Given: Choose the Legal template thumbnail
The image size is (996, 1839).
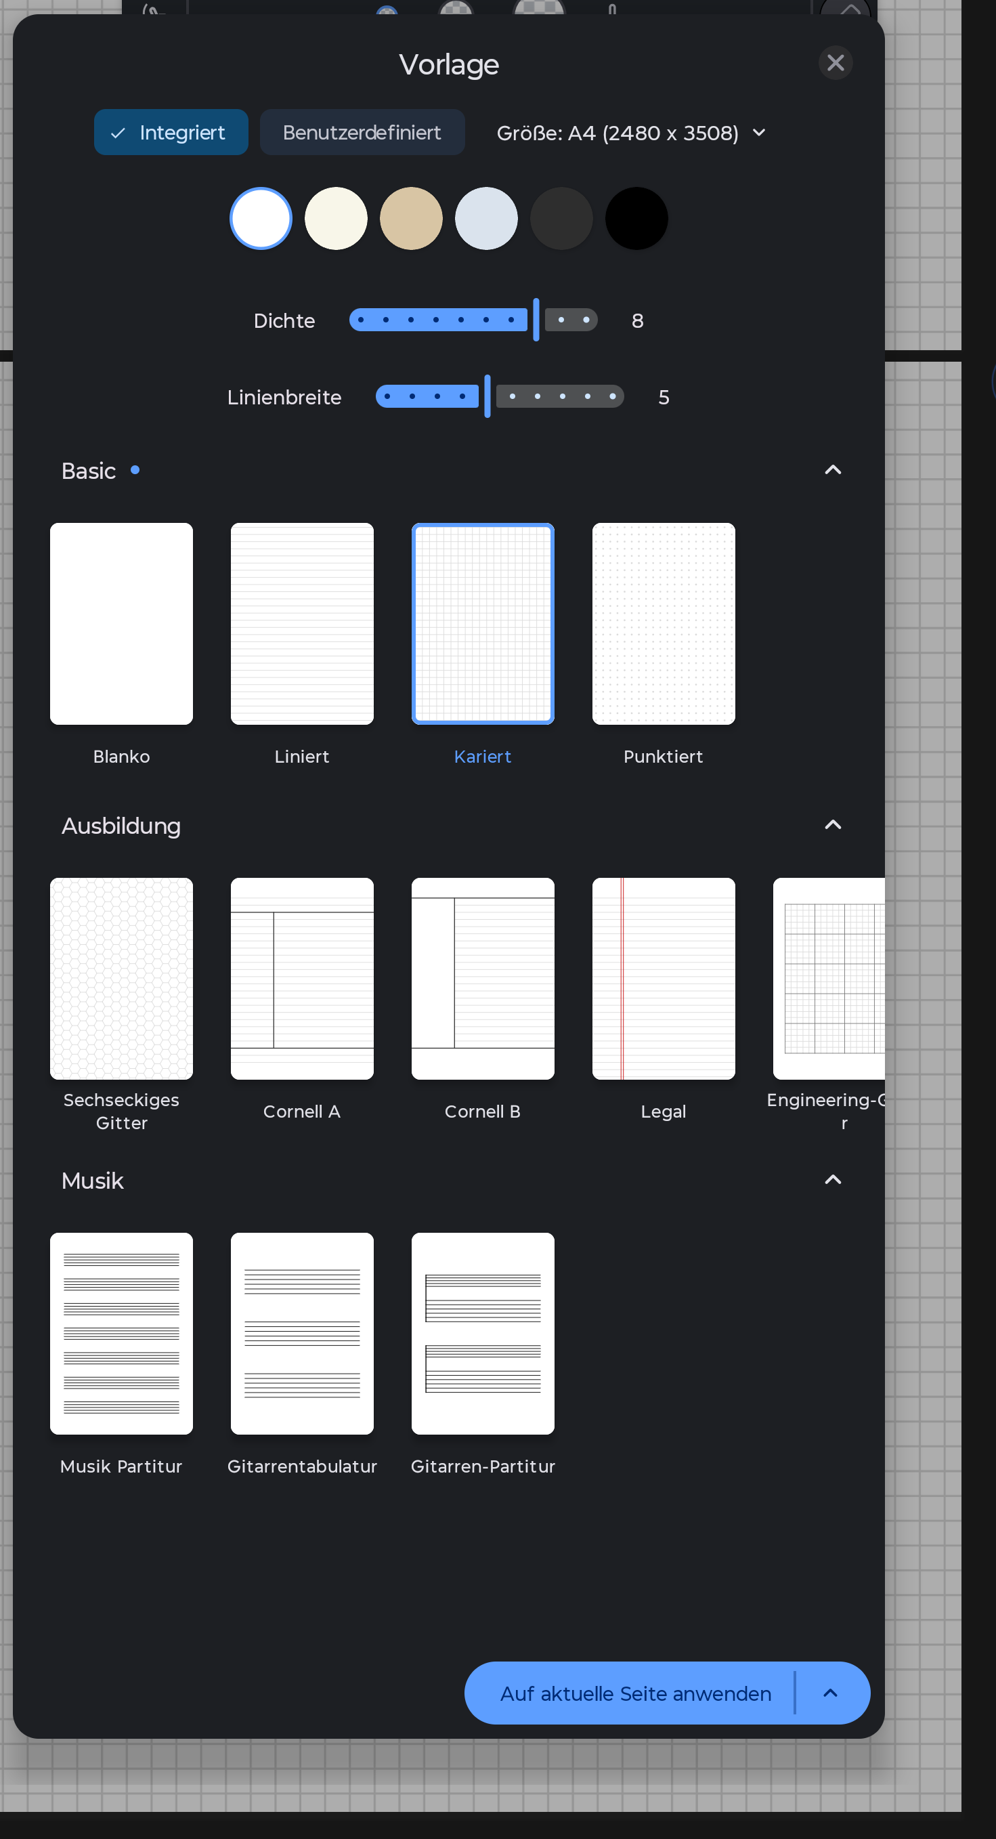Looking at the screenshot, I should coord(664,979).
